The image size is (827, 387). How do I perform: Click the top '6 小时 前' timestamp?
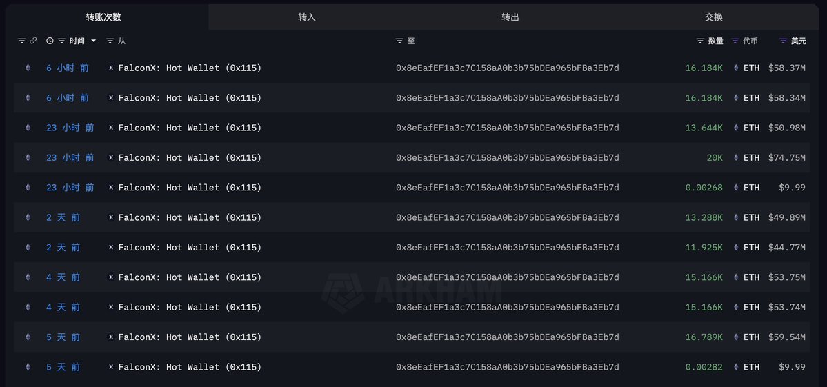click(x=68, y=68)
